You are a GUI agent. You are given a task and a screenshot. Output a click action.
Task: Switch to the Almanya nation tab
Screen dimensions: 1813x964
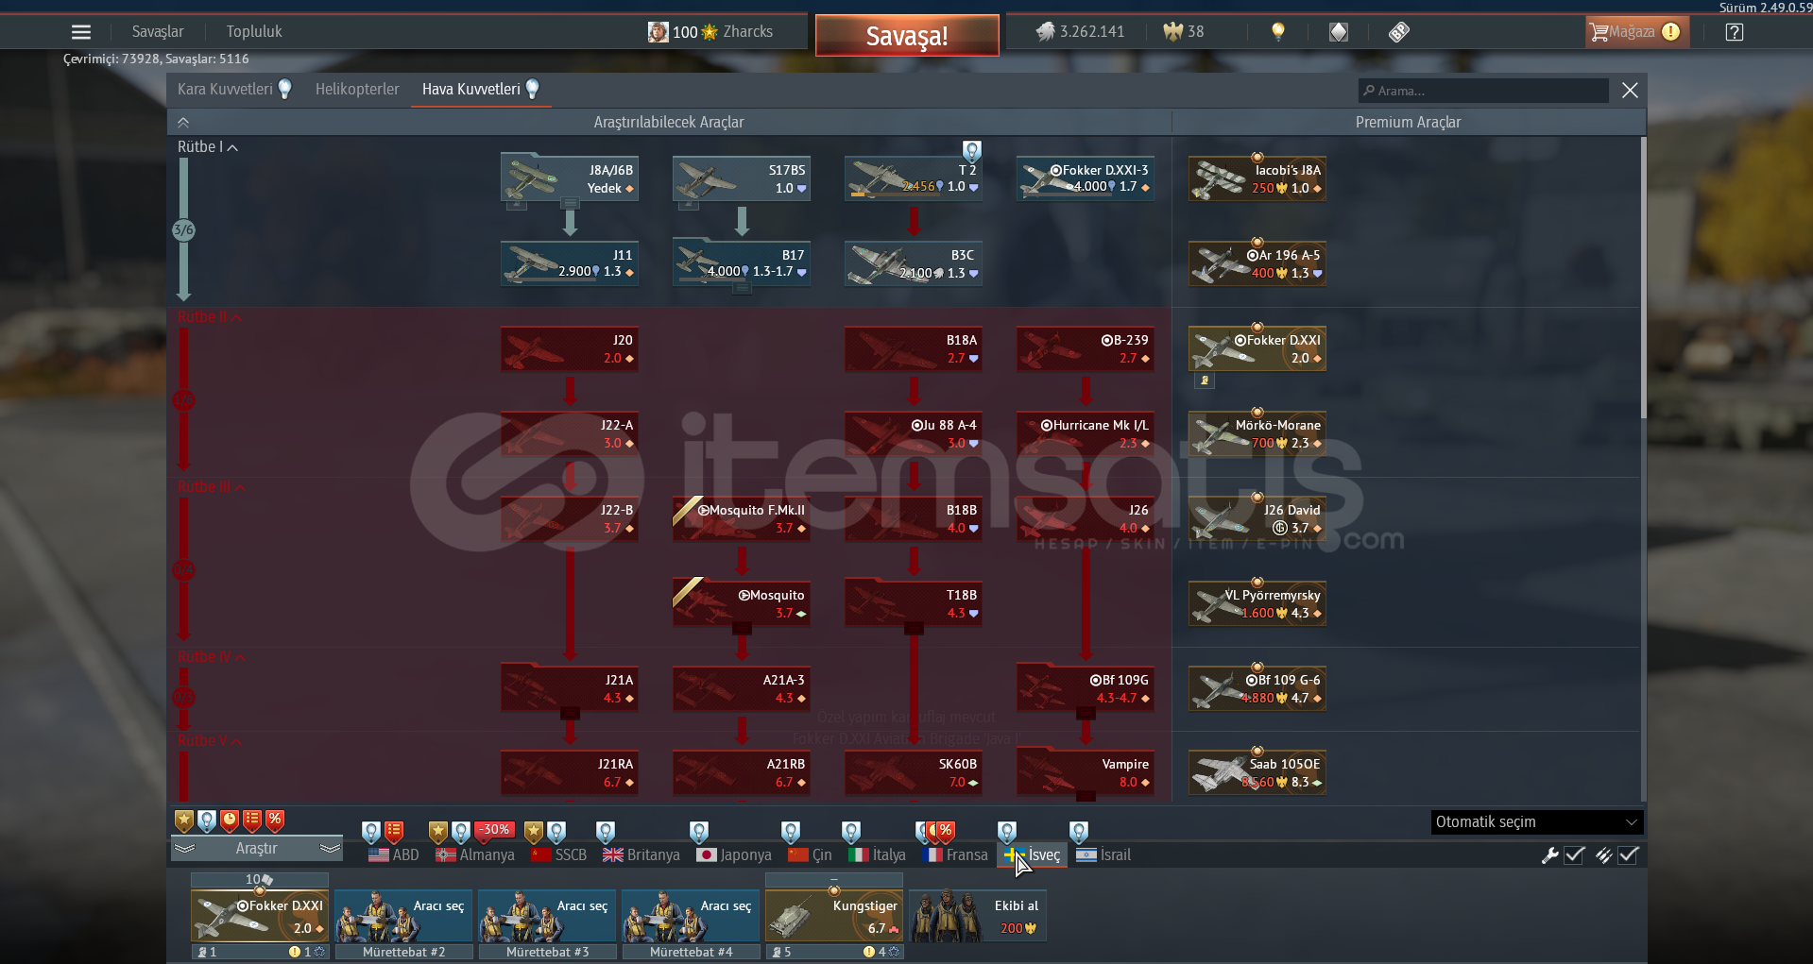click(475, 855)
